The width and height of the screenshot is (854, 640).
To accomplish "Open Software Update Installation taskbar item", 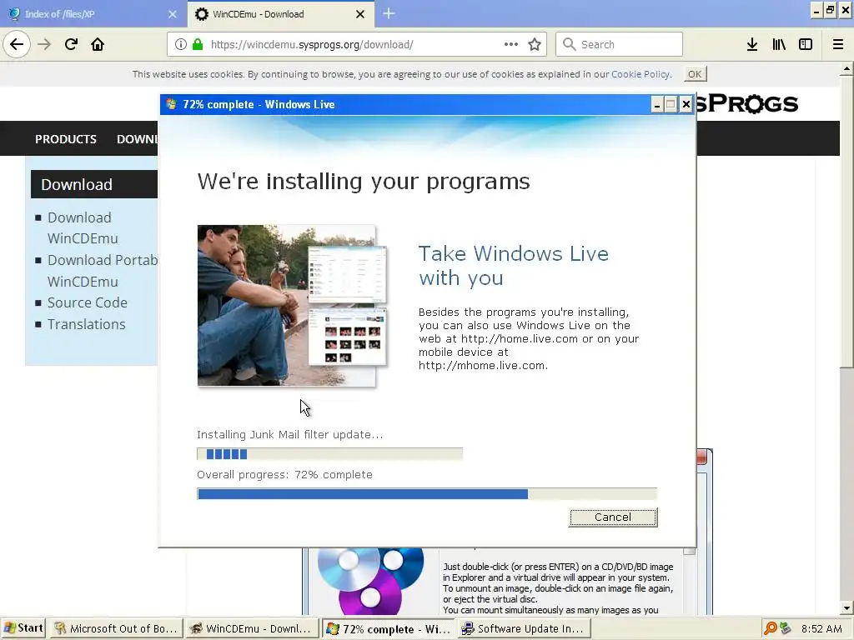I will pyautogui.click(x=524, y=628).
